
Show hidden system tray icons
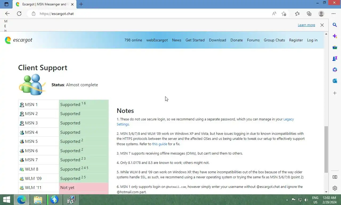(287, 200)
